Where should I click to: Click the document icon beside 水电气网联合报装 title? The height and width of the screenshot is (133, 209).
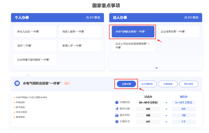tap(17, 83)
